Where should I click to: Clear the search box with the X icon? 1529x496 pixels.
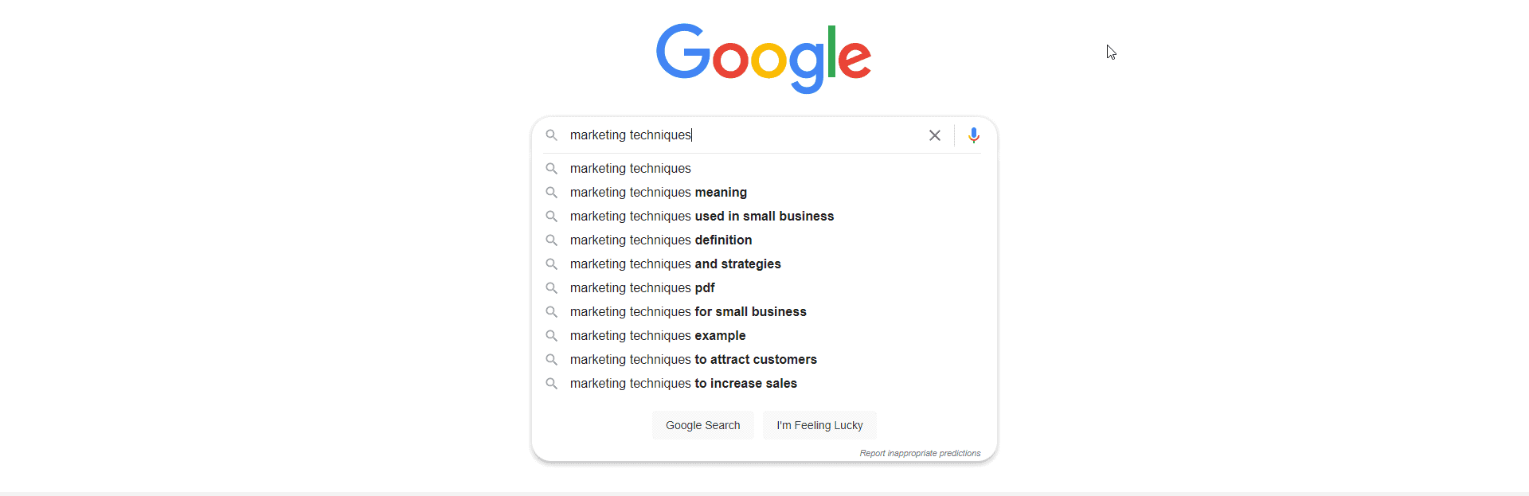coord(934,135)
